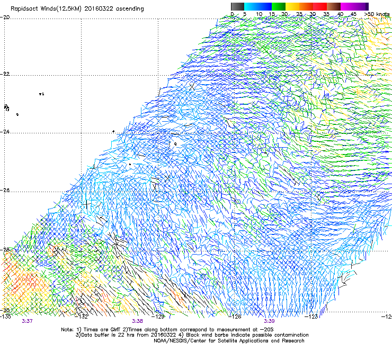Pick the red 30-35 knots legend color
The image size is (392, 344).
(320, 6)
